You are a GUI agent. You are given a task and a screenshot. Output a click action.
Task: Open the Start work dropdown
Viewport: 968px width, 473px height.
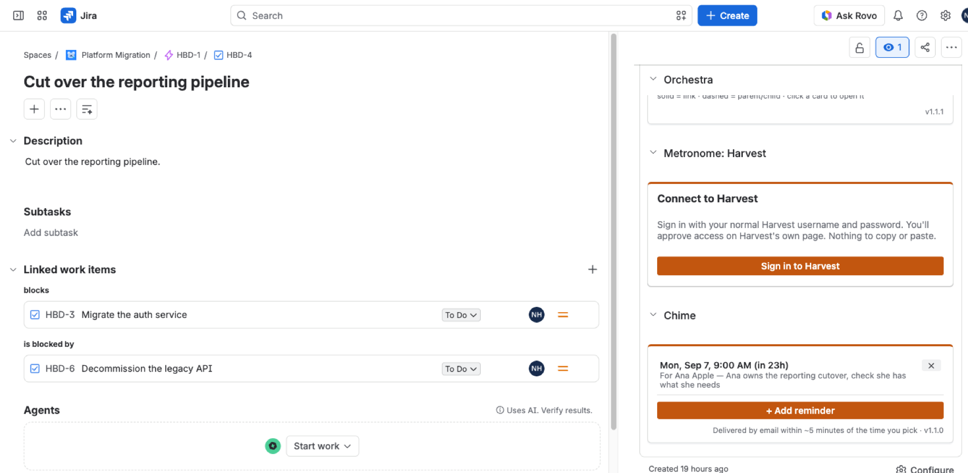(x=322, y=446)
